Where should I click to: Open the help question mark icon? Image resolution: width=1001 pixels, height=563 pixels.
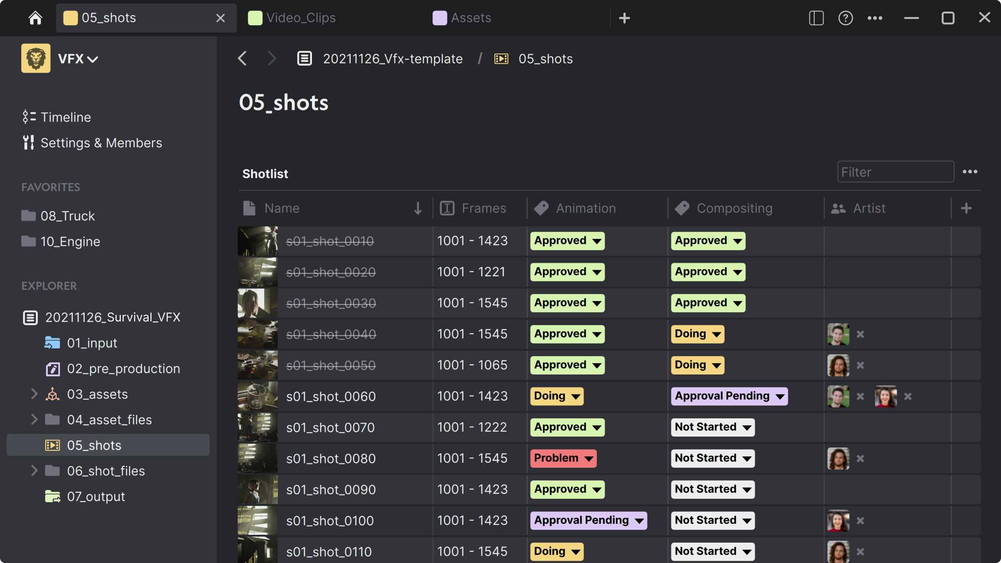coord(845,18)
